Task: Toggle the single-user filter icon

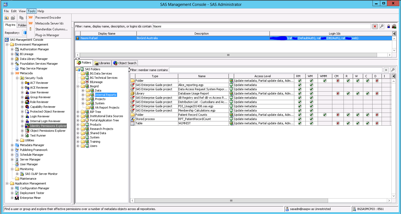Action: 388,26
